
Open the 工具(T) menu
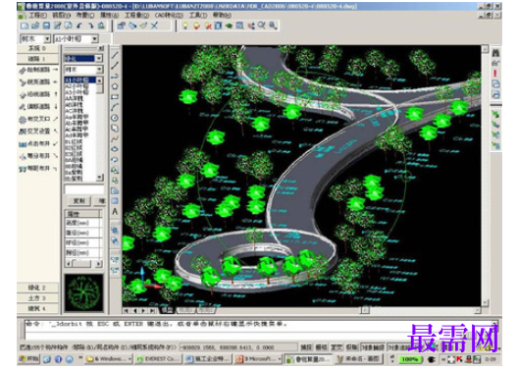pos(198,15)
